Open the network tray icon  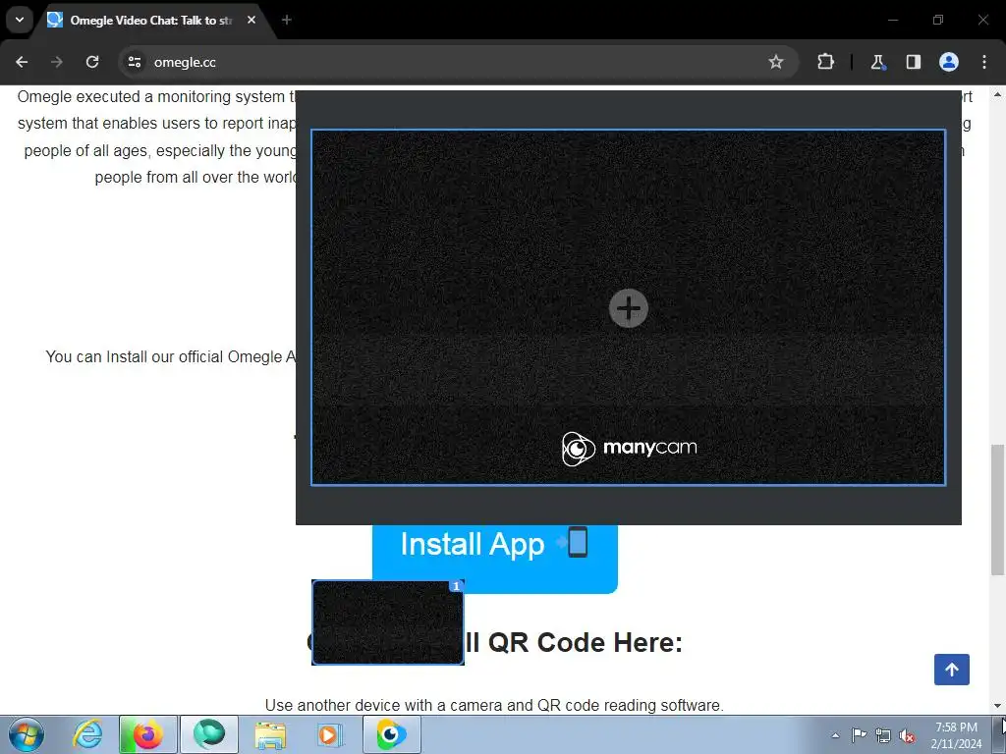[883, 735]
